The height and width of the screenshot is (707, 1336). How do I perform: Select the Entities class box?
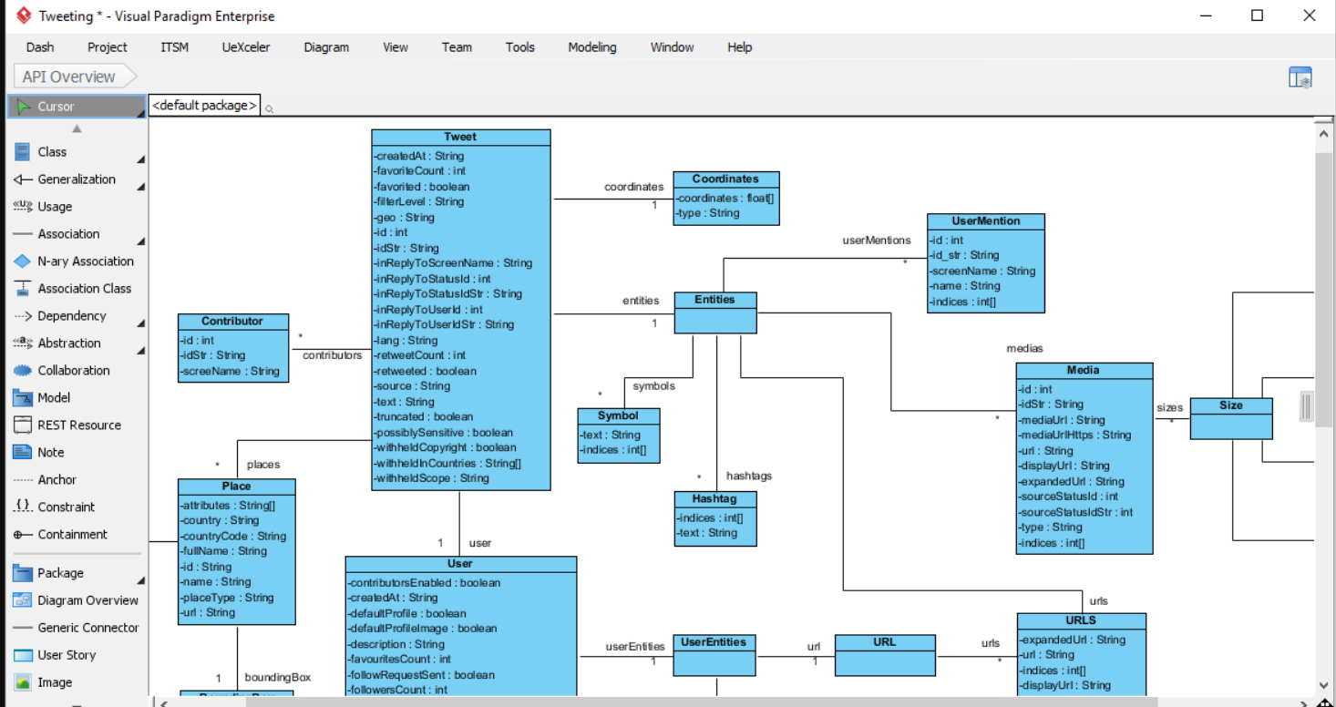tap(714, 313)
